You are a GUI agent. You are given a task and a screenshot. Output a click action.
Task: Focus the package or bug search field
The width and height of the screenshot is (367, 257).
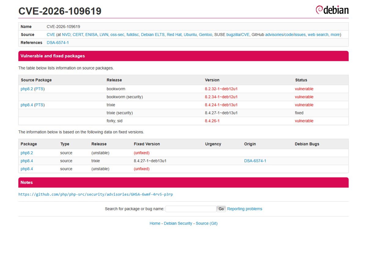191,209
